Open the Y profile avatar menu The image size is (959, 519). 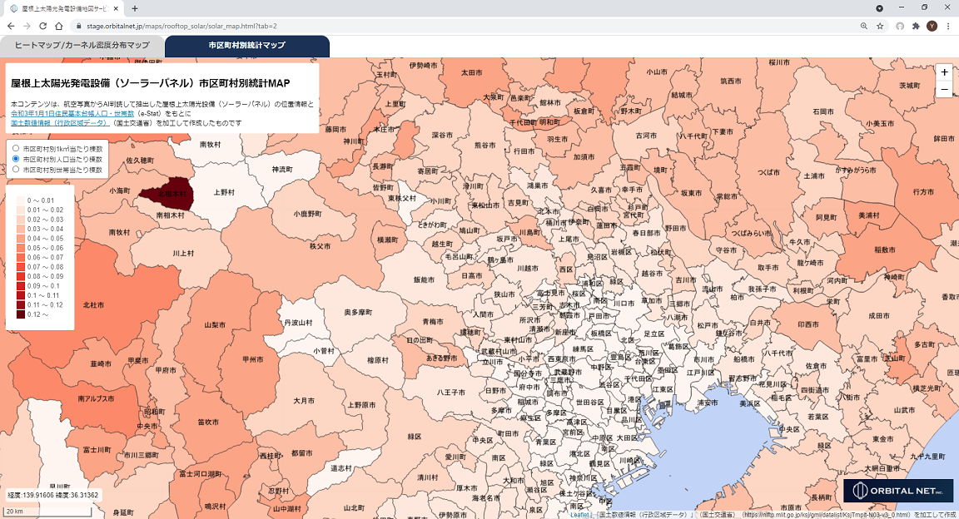coord(932,26)
